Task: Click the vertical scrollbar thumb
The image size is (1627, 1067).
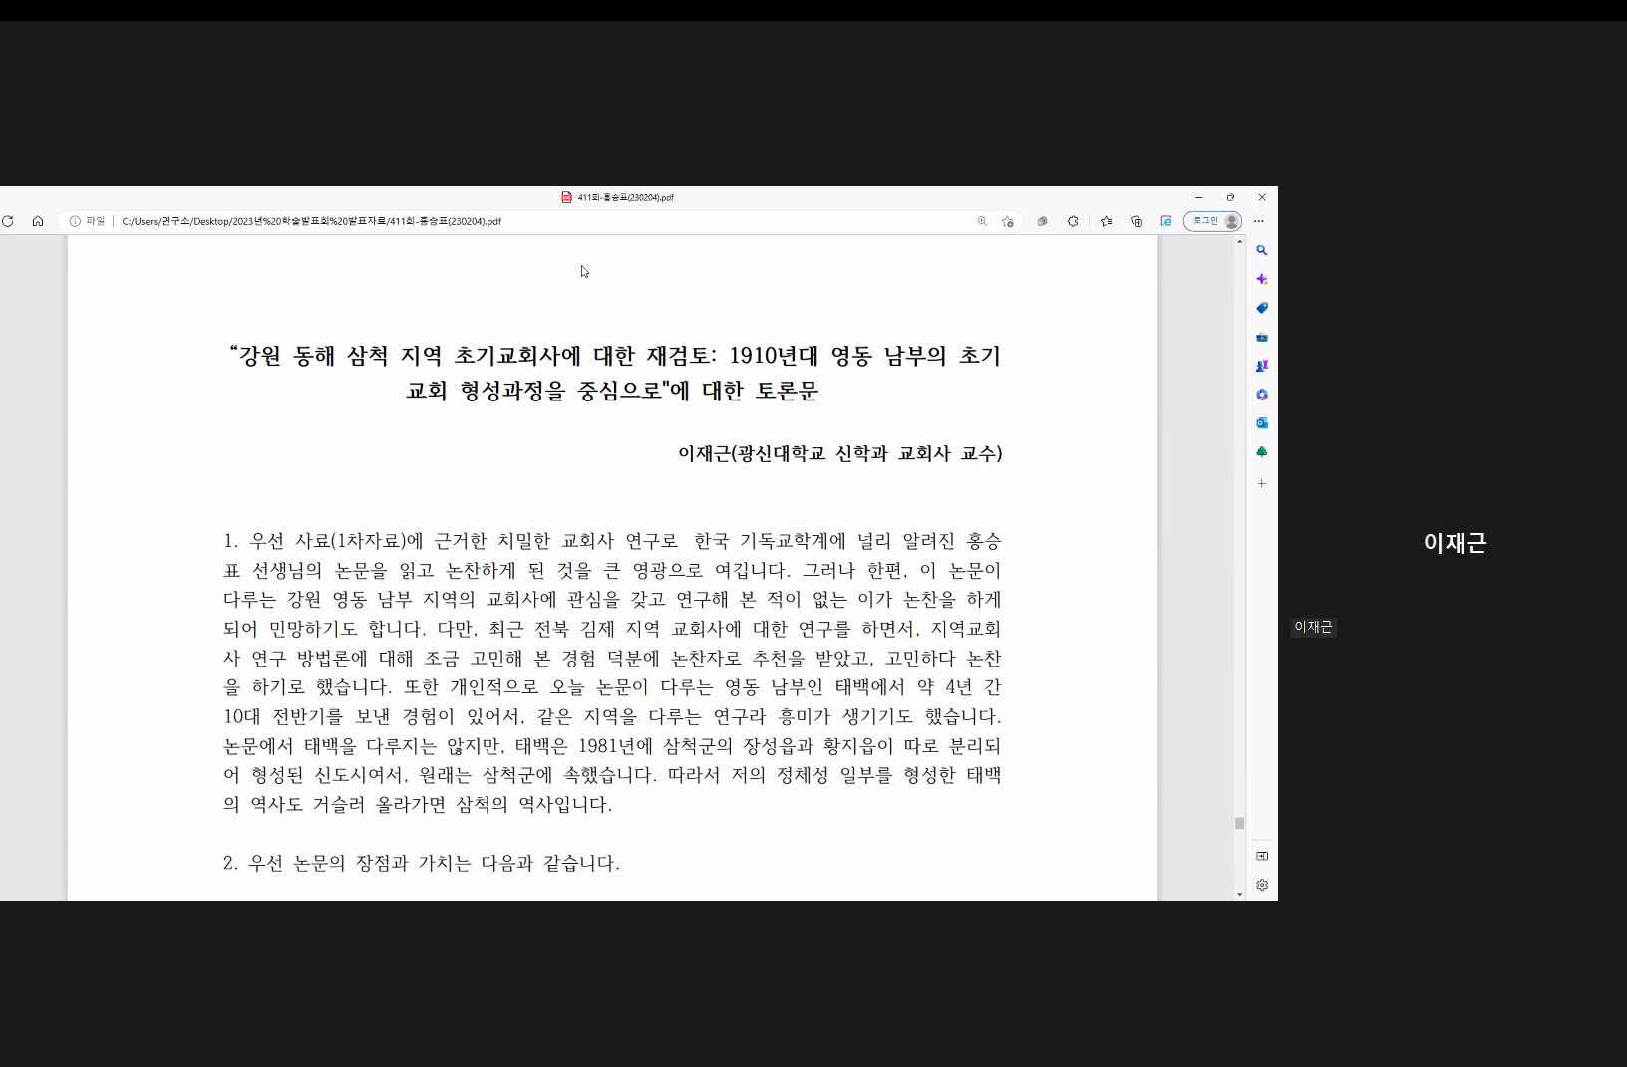Action: pos(1239,823)
